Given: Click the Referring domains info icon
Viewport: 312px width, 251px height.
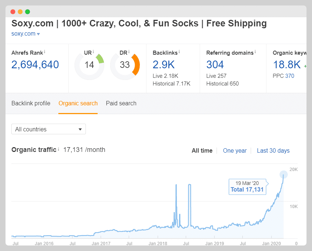Looking at the screenshot, I should [x=255, y=52].
